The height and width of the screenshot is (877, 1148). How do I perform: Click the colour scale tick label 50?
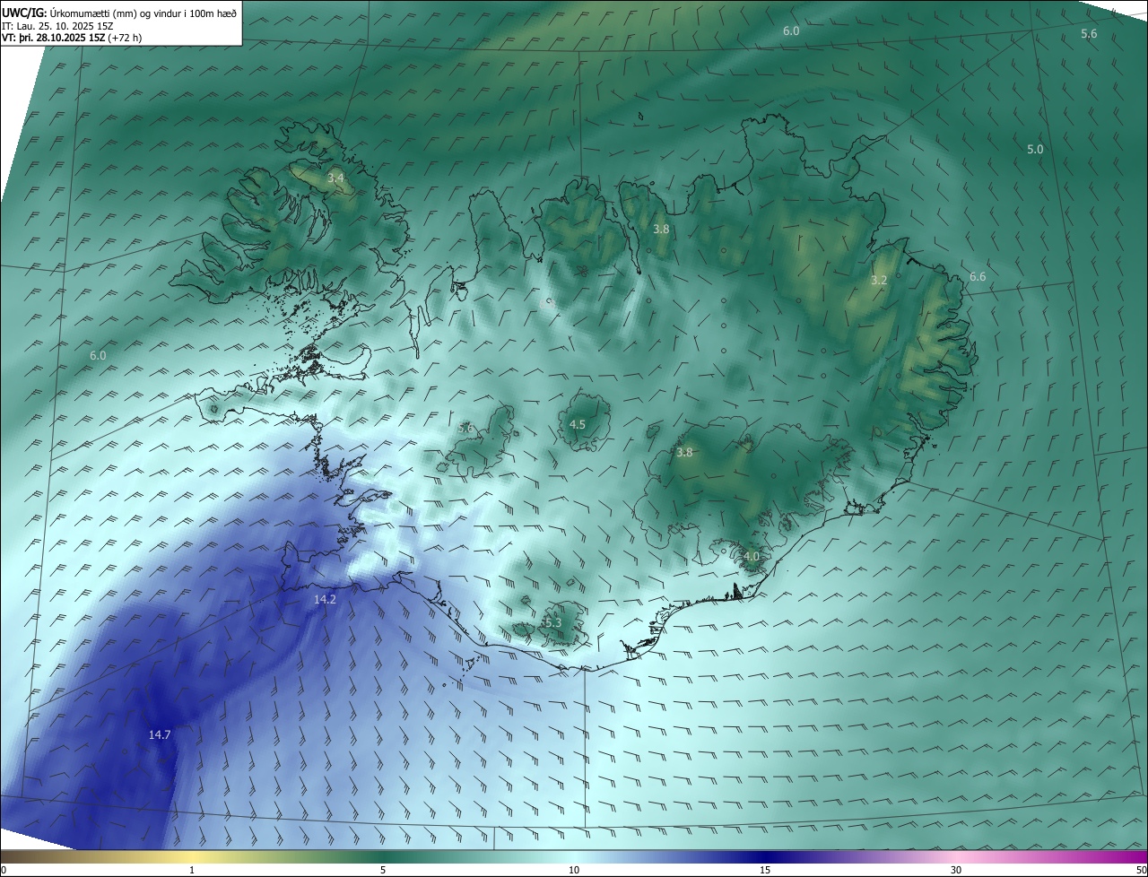[x=1141, y=870]
